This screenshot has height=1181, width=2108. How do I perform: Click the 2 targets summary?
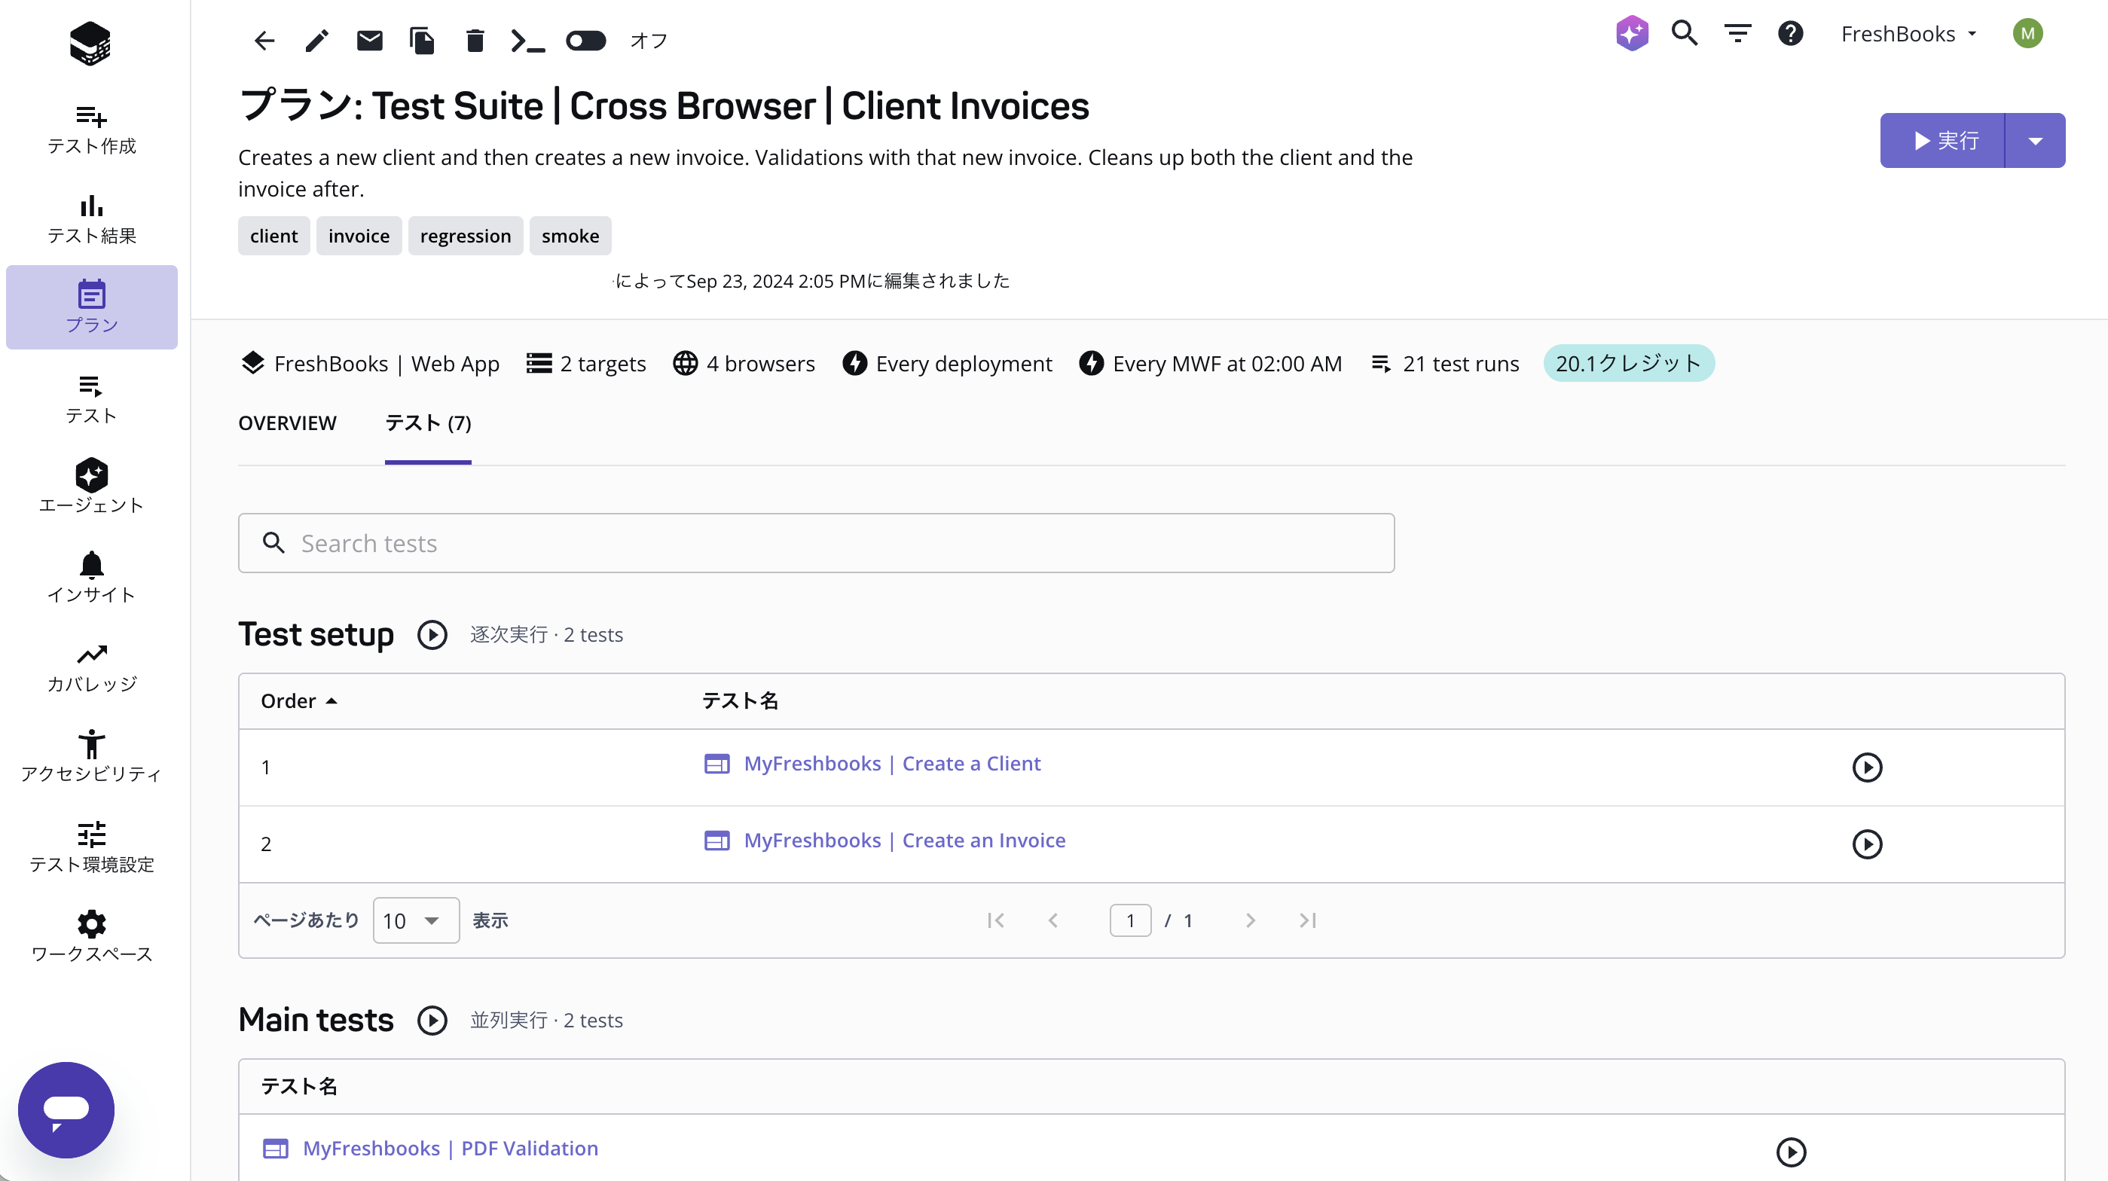(x=586, y=363)
